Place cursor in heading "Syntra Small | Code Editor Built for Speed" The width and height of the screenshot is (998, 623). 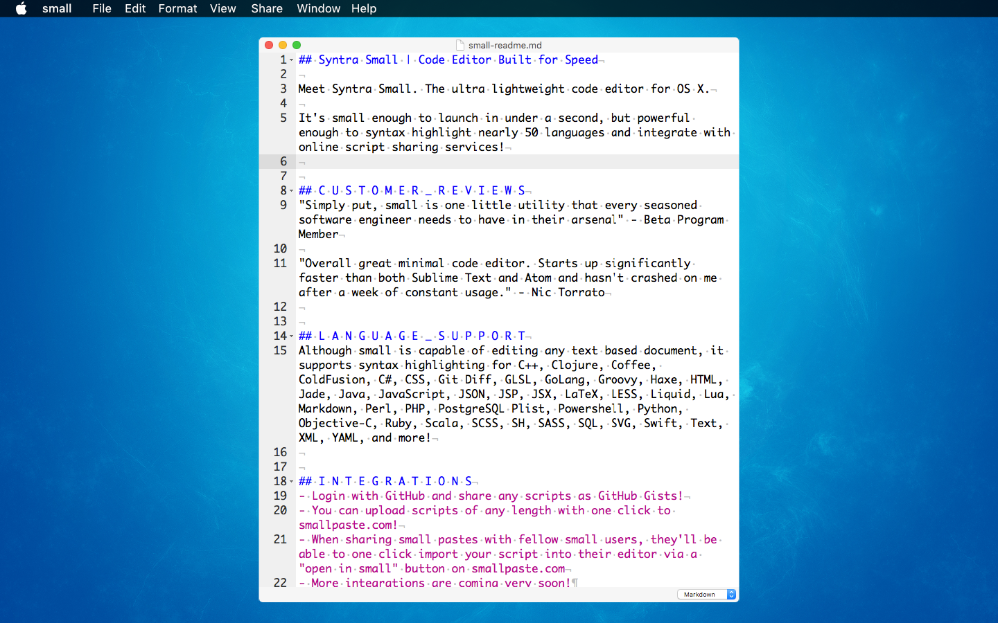pyautogui.click(x=458, y=60)
